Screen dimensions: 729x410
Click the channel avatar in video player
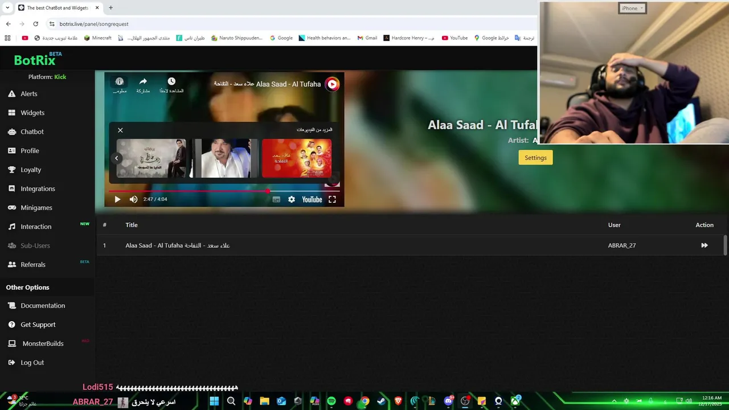(x=332, y=84)
